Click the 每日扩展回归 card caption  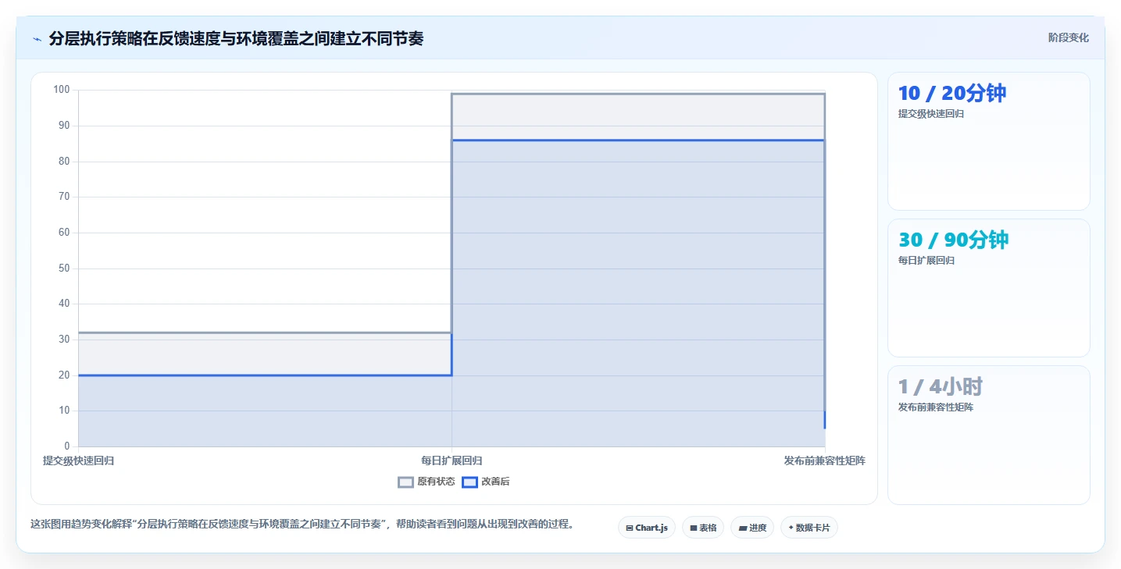(926, 261)
